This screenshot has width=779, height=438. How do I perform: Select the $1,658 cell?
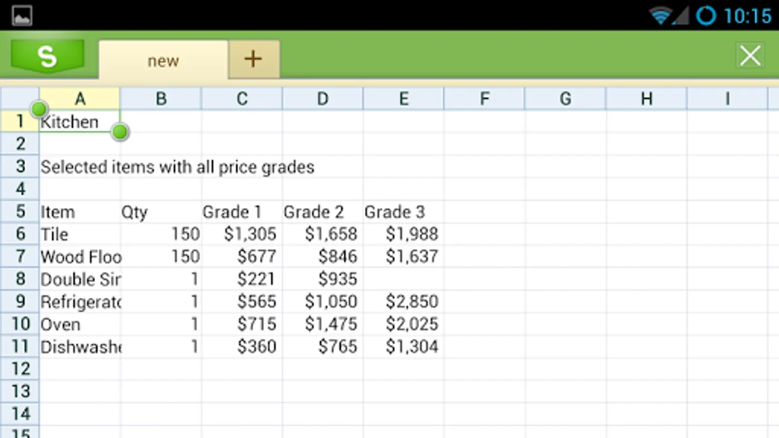tap(323, 234)
